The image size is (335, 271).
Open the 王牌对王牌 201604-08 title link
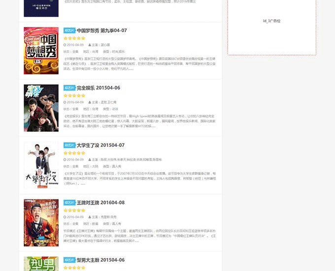pyautogui.click(x=100, y=203)
